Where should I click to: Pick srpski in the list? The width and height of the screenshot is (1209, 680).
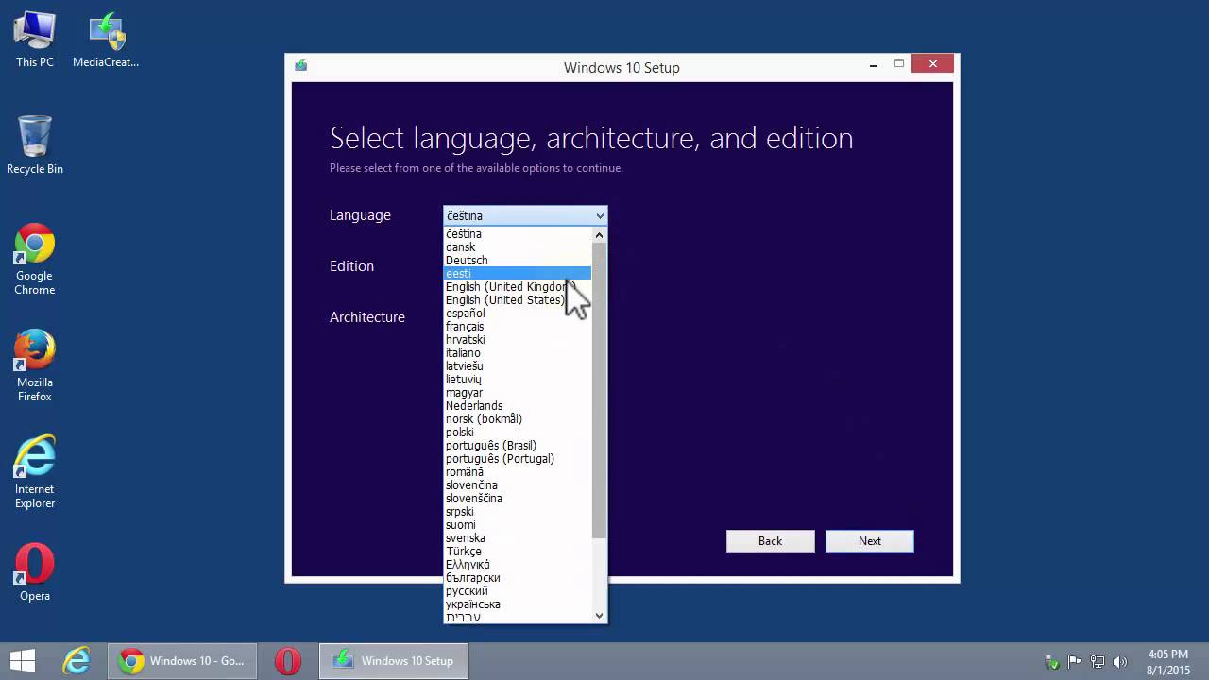click(x=518, y=511)
